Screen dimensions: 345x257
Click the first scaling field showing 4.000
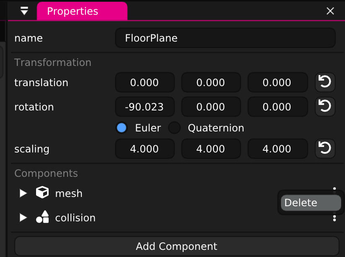pos(145,149)
